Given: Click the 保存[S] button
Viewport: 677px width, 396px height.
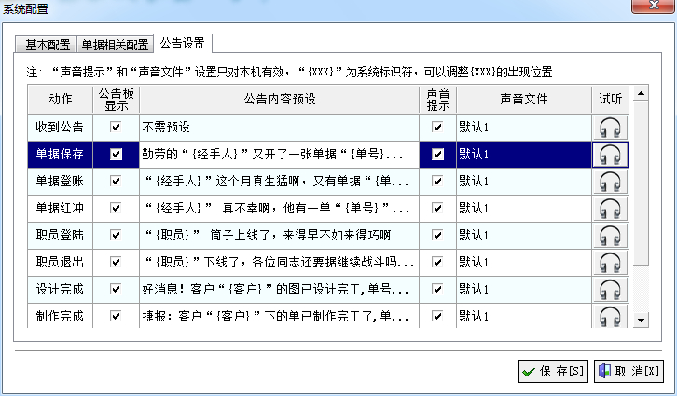Looking at the screenshot, I should pyautogui.click(x=553, y=371).
